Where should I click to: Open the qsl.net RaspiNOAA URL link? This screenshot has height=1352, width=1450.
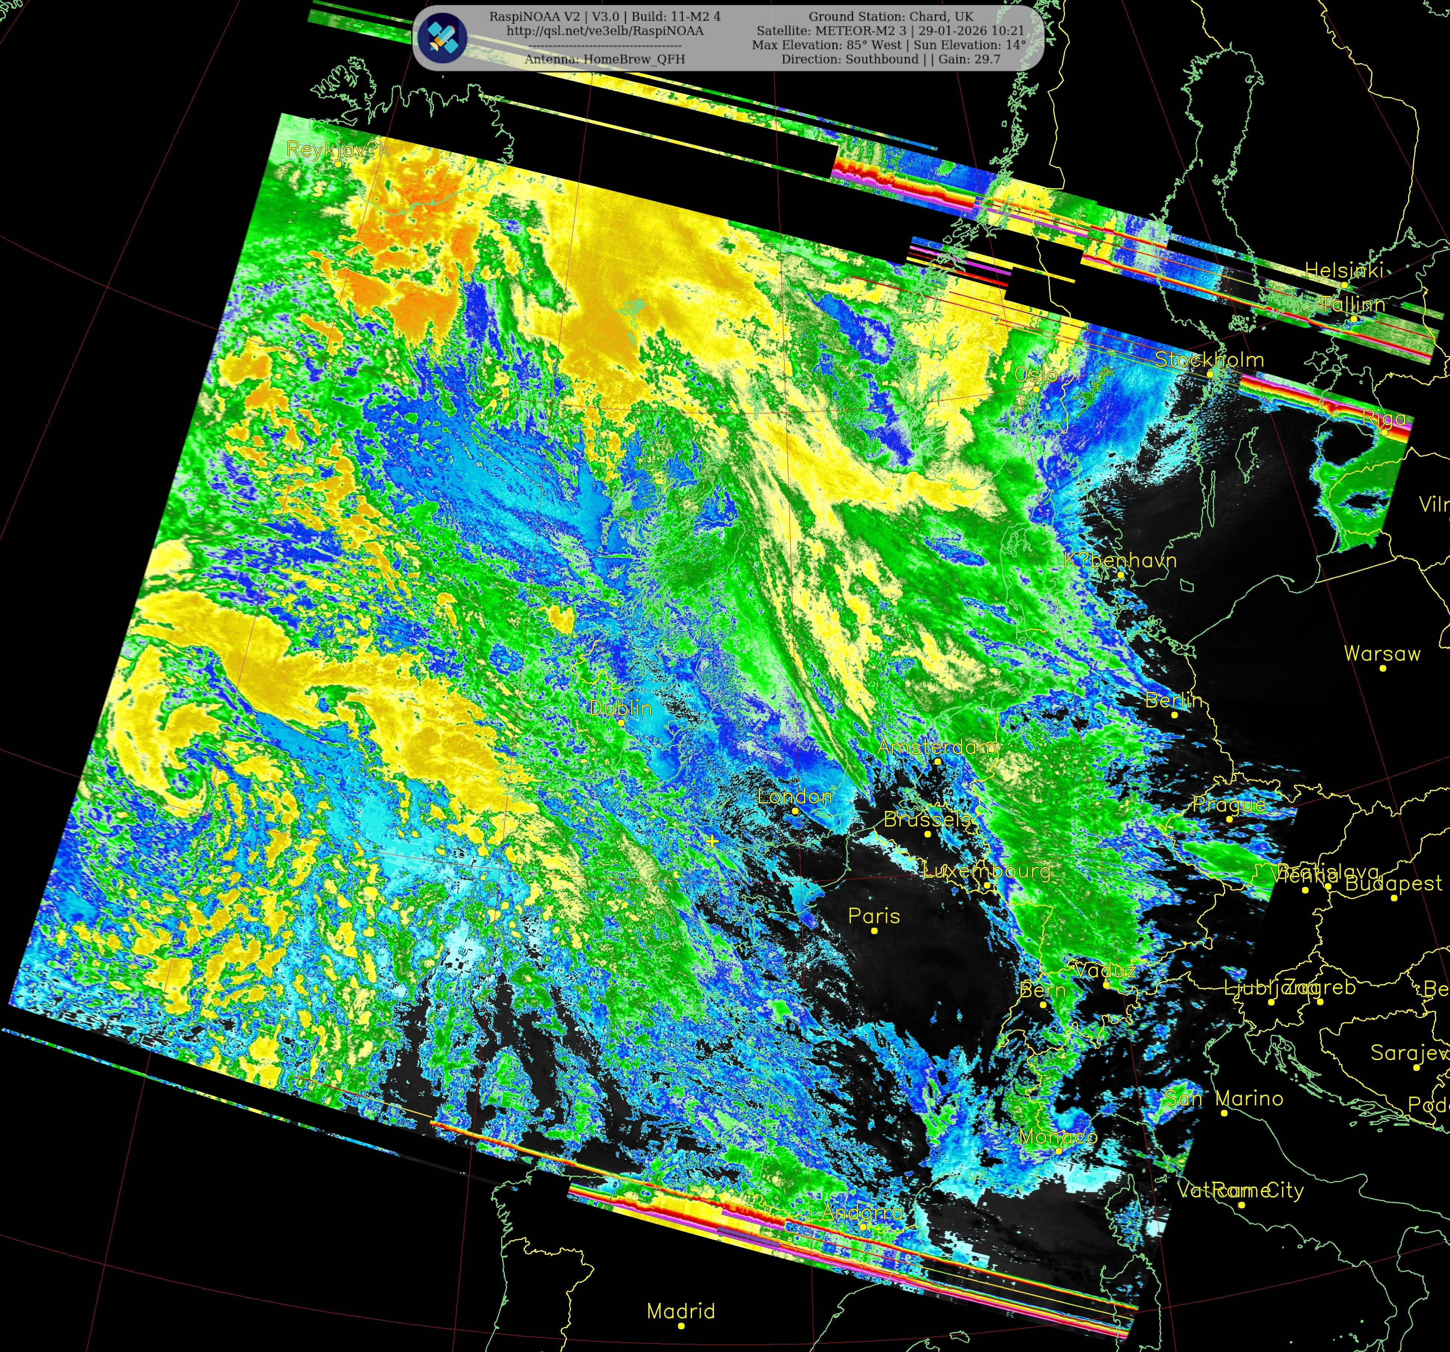[x=605, y=31]
